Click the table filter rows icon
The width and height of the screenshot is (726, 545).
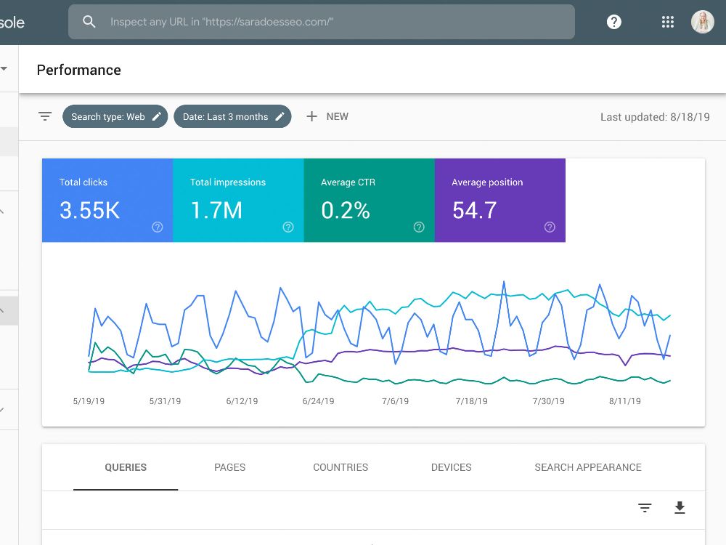[x=645, y=508]
